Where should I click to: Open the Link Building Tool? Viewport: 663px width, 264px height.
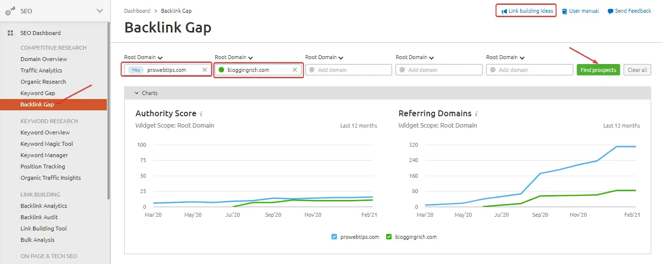pyautogui.click(x=44, y=229)
